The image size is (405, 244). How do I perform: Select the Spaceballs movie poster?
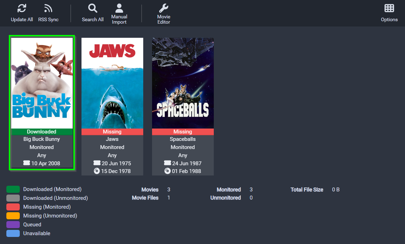(x=183, y=83)
